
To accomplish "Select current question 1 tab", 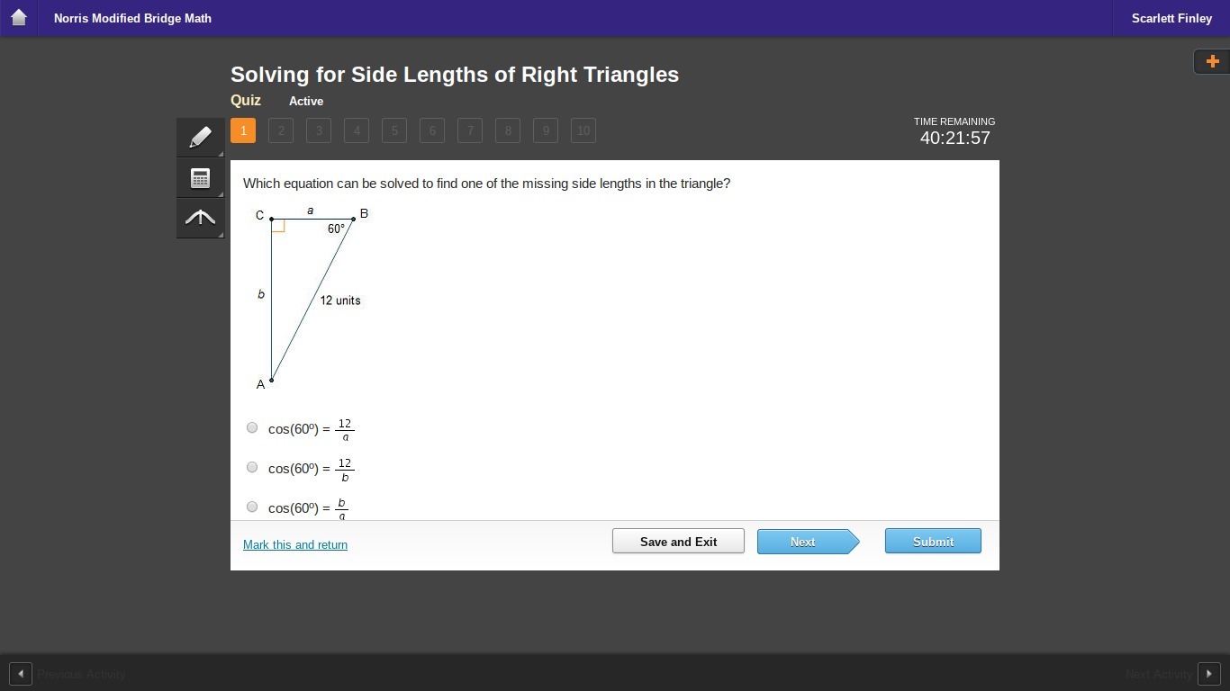I will [x=243, y=130].
